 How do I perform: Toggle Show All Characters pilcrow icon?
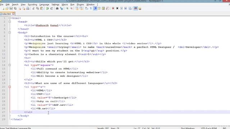(91, 9)
